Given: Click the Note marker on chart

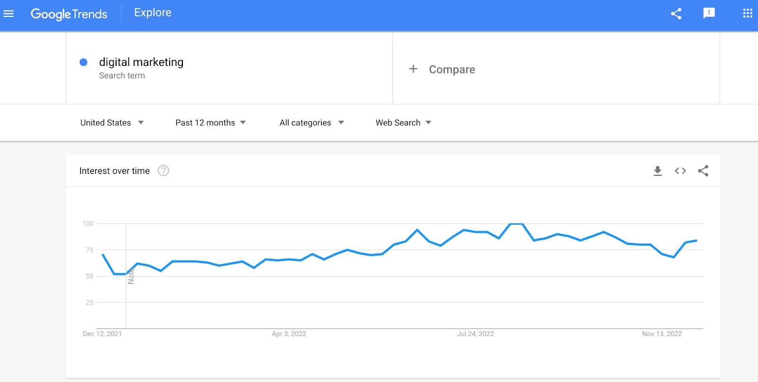Looking at the screenshot, I should 131,276.
